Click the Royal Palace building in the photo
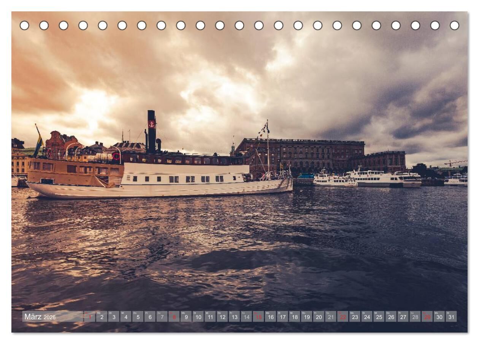This screenshot has width=479, height=344. [304, 154]
